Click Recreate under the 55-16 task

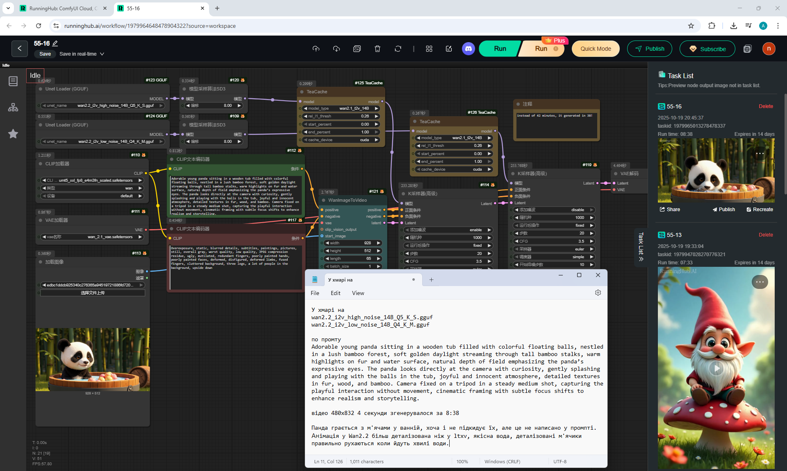(760, 210)
